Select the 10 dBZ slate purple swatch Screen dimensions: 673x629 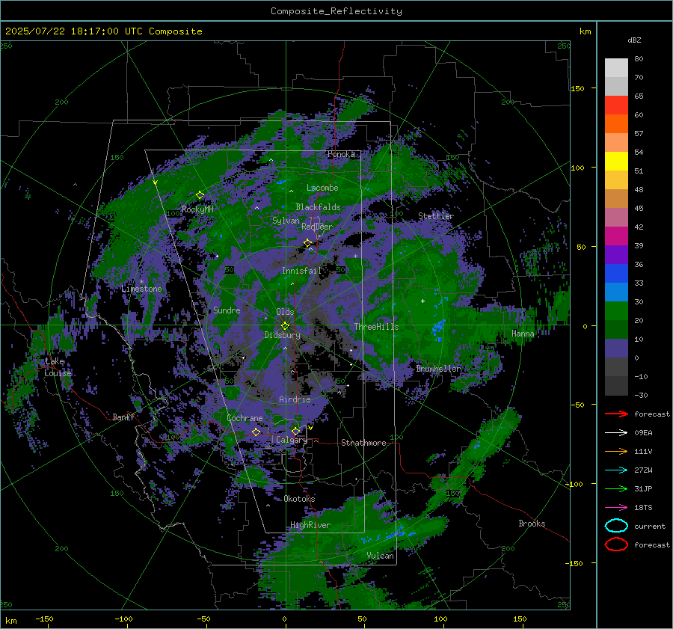coord(616,349)
